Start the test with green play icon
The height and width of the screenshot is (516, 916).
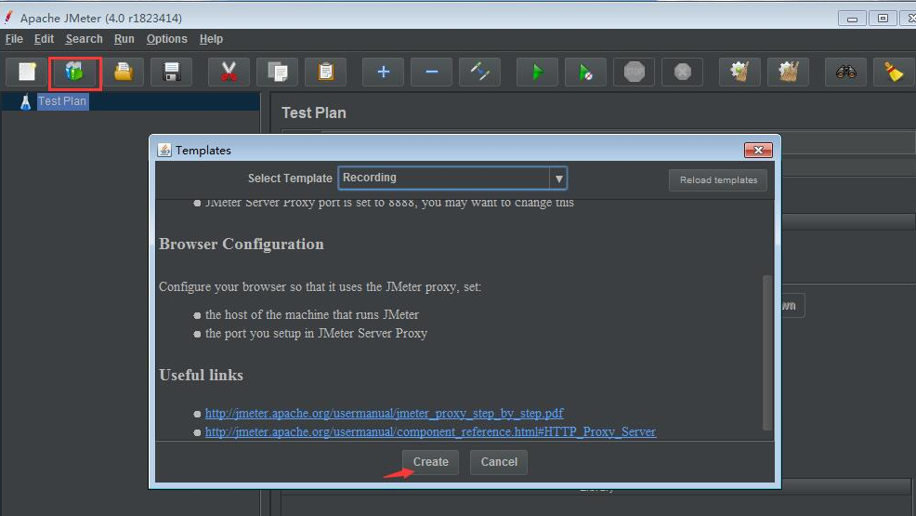(538, 72)
